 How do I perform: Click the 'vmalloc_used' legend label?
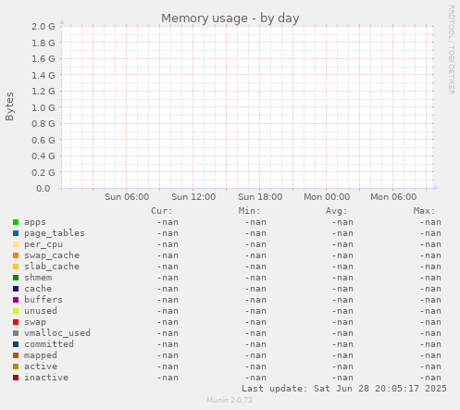57,333
